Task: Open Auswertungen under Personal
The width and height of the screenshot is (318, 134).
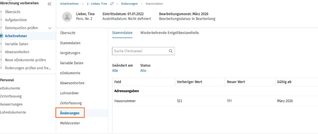Action: click(x=11, y=104)
